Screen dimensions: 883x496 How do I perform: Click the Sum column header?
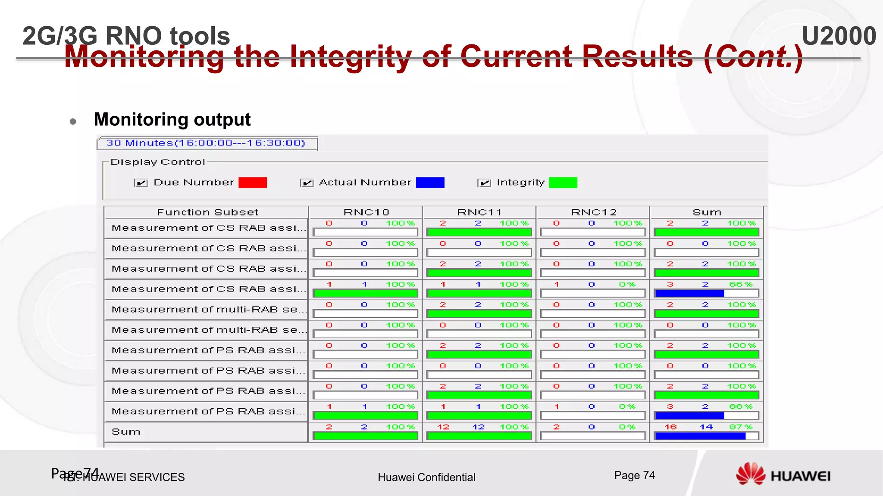pyautogui.click(x=707, y=212)
